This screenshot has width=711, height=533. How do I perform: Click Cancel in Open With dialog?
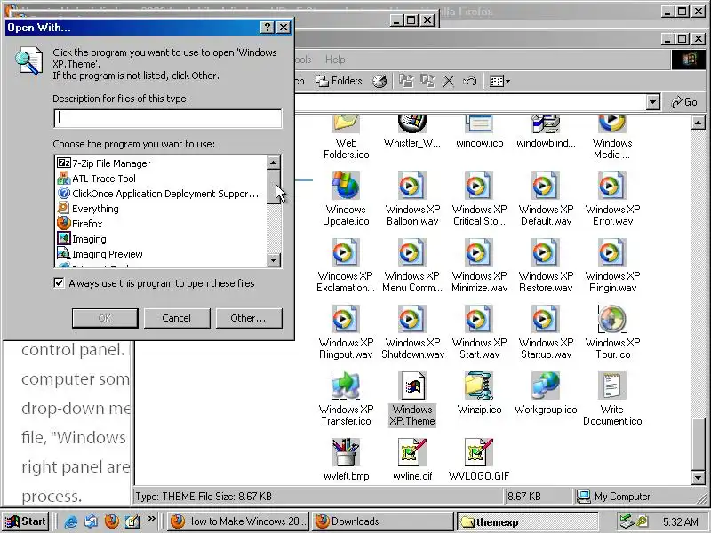click(177, 318)
